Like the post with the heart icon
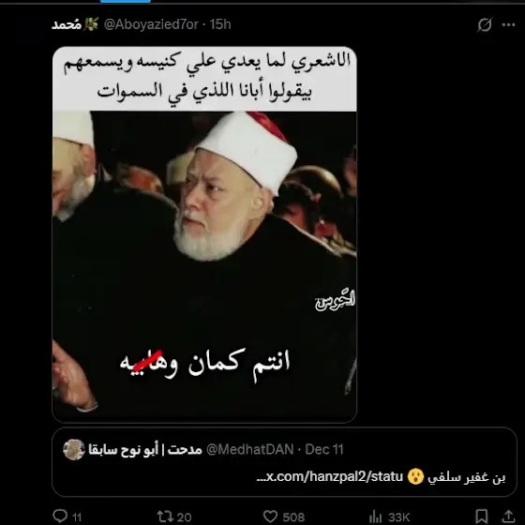The height and width of the screenshot is (525, 525). point(270,517)
